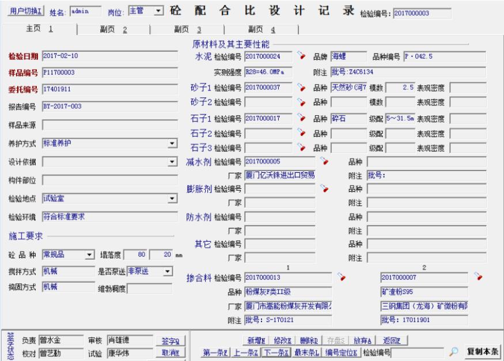Click the 姓名 field showing admin
This screenshot has height=361, width=504.
[x=85, y=12]
